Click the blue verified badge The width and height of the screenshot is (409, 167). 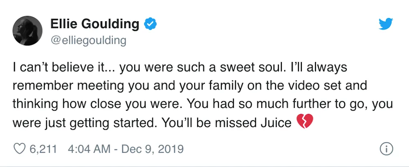pos(151,24)
